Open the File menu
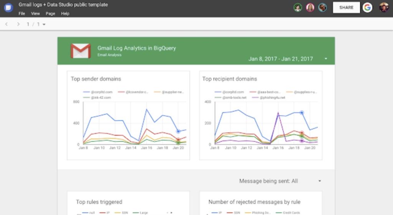Viewport: 393px width, 215px height. click(x=22, y=14)
